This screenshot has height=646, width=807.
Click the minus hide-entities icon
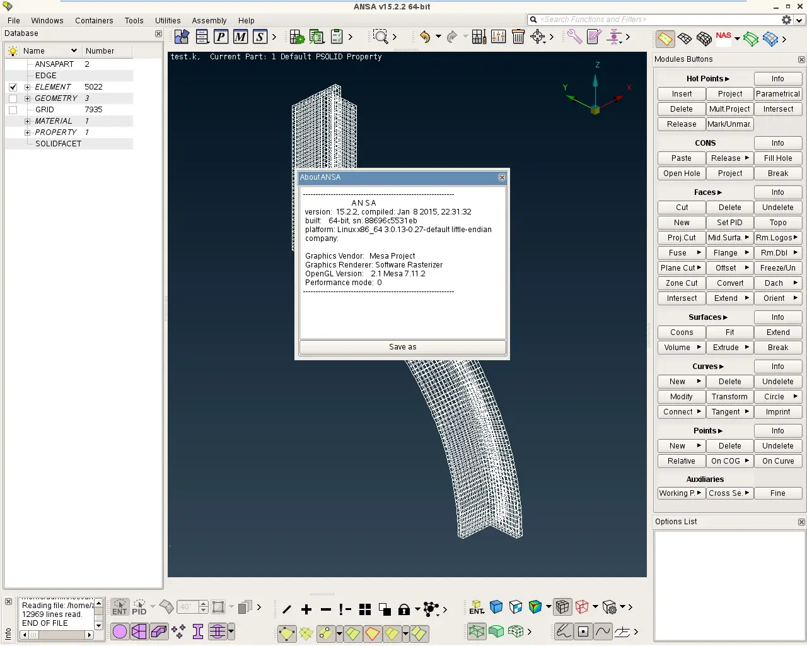326,609
